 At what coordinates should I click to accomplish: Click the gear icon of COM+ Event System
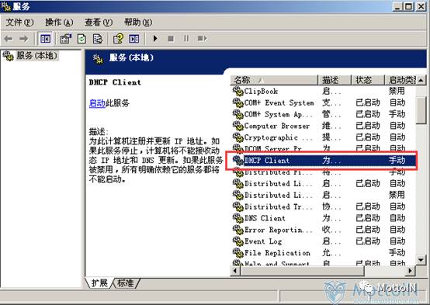click(238, 102)
